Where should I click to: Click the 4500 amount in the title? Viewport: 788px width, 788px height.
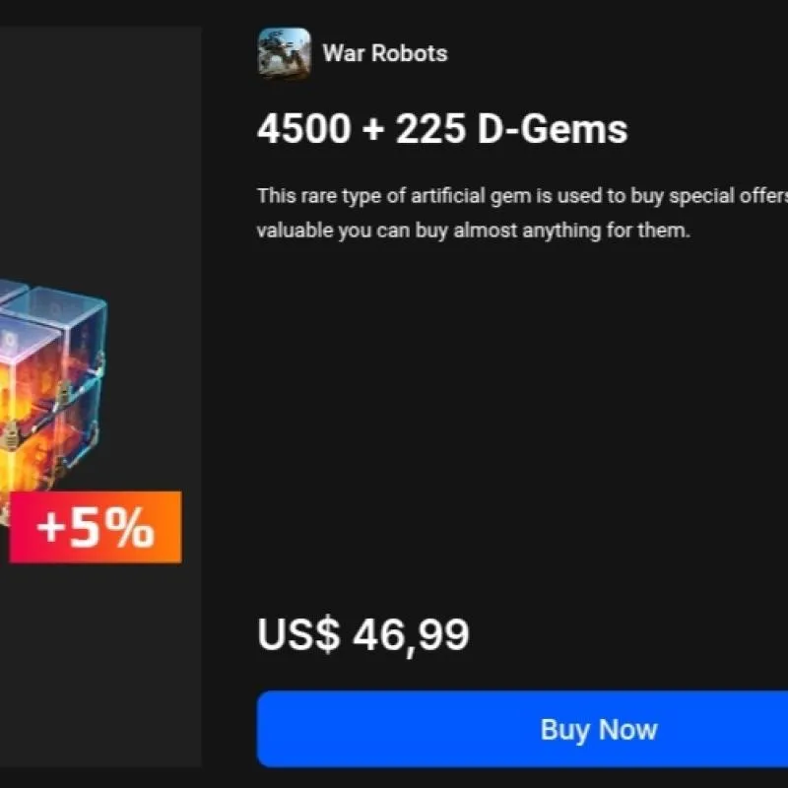pyautogui.click(x=303, y=129)
